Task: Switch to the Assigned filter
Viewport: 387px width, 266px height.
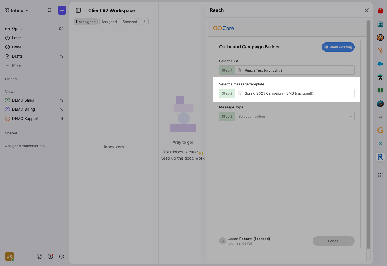Action: 109,22
